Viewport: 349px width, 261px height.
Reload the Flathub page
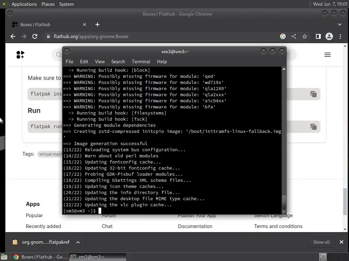pyautogui.click(x=35, y=36)
